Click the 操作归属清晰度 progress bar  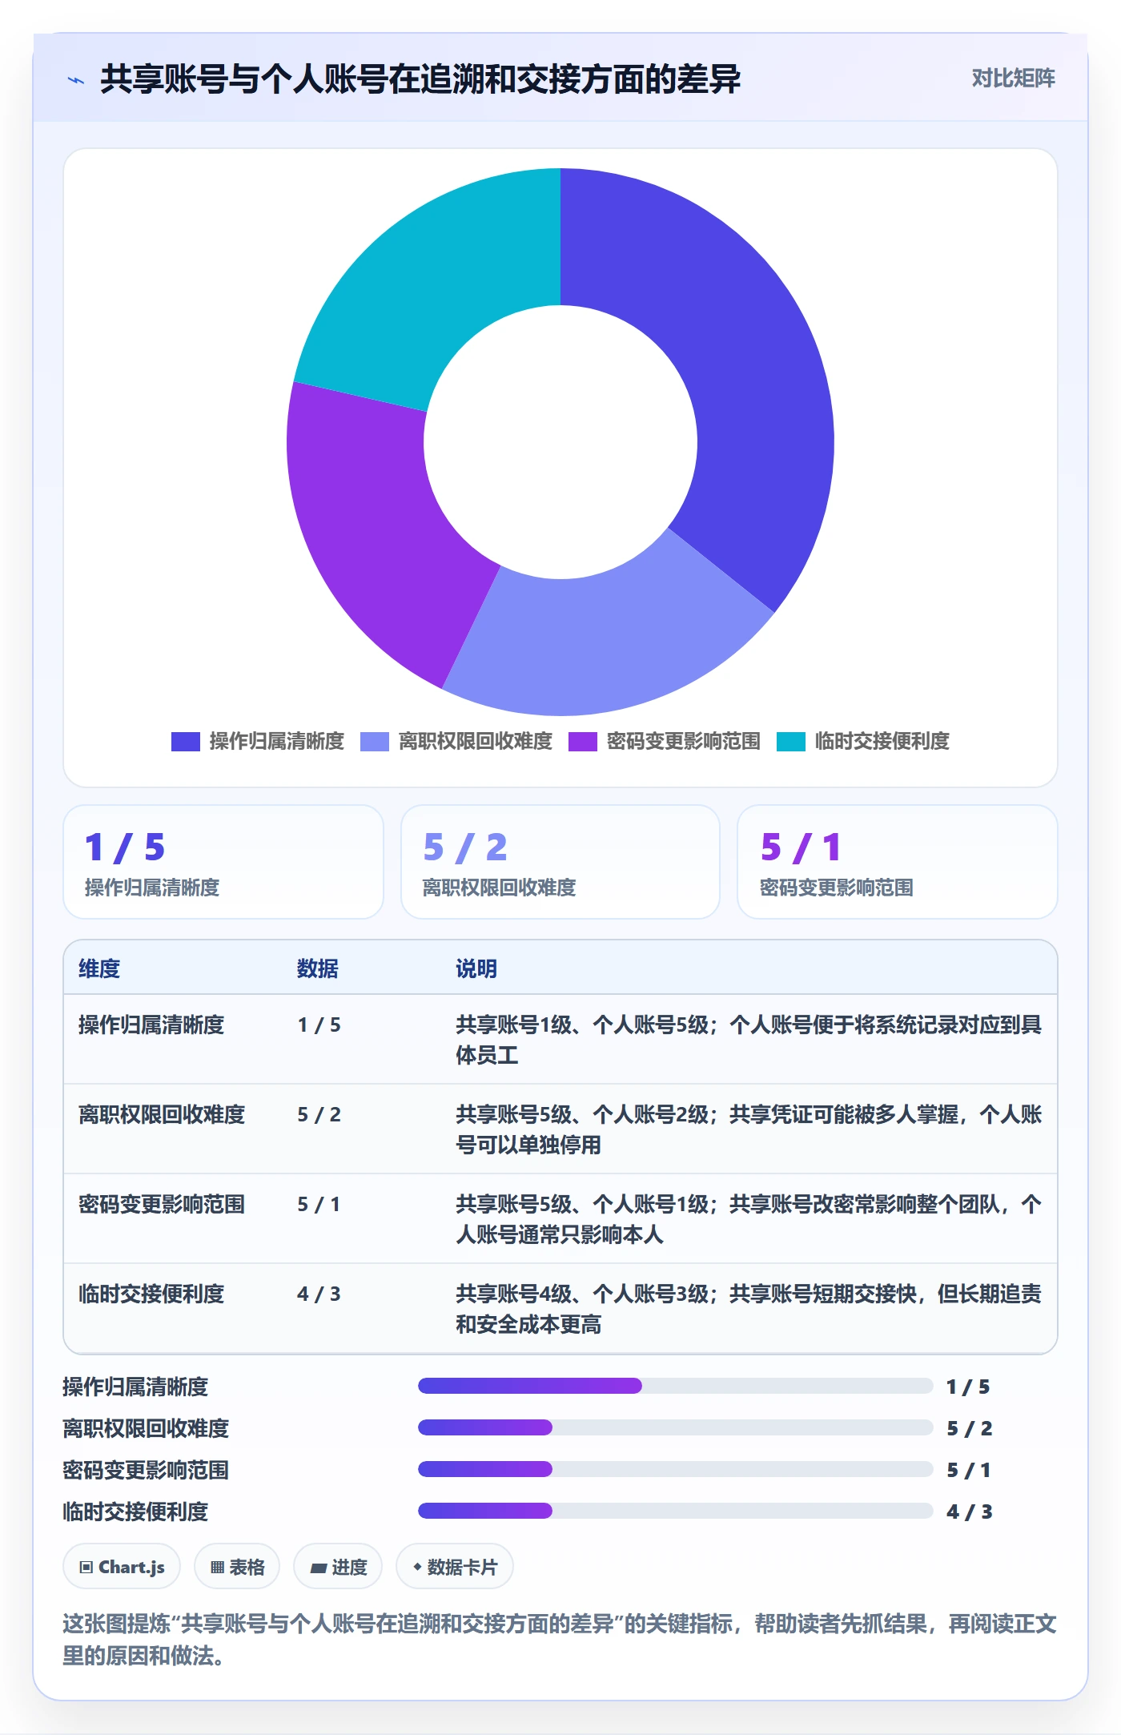(676, 1386)
